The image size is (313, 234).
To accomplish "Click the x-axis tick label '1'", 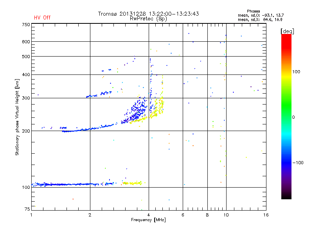I will coord(31,215).
